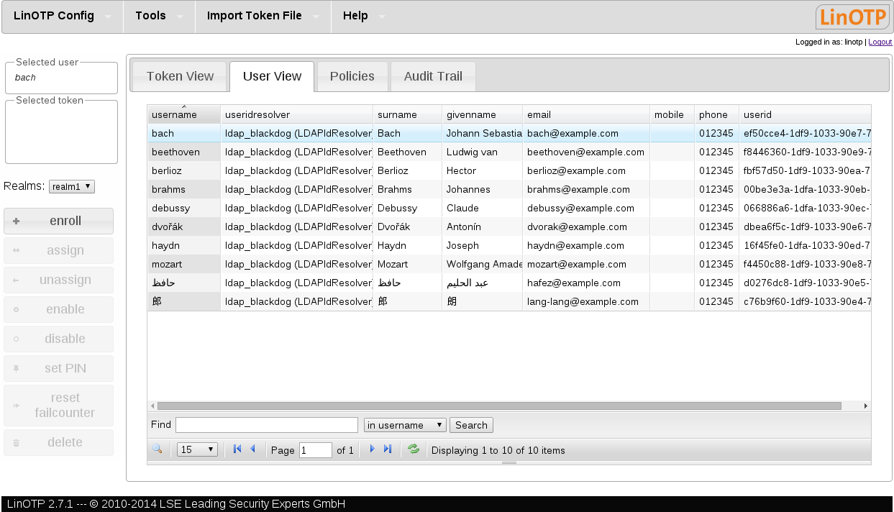Sort by the phone column header
This screenshot has height=512, width=894.
[x=716, y=114]
